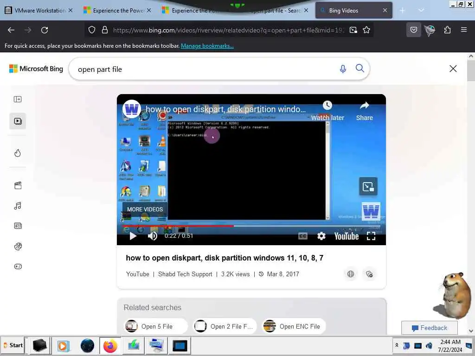Screen dimensions: 475x356
Task: Click the 'YouTube' source text below the video
Action: point(137,274)
